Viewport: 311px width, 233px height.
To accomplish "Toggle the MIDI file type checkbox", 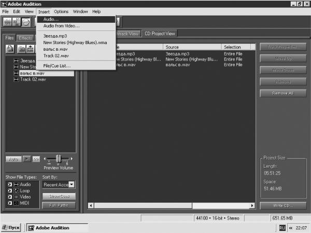I will click(10, 203).
